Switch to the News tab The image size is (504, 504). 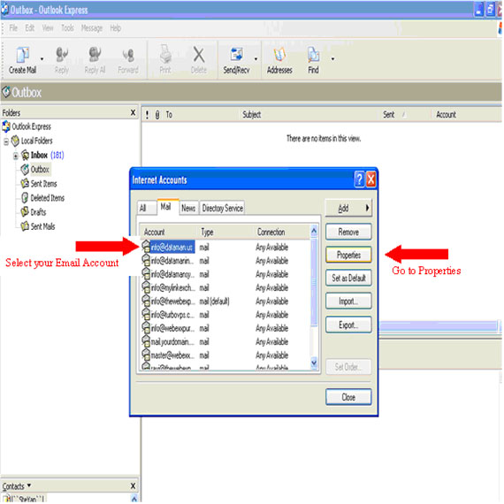pos(188,209)
